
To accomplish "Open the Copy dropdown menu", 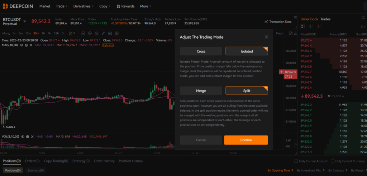I will pyautogui.click(x=104, y=6).
